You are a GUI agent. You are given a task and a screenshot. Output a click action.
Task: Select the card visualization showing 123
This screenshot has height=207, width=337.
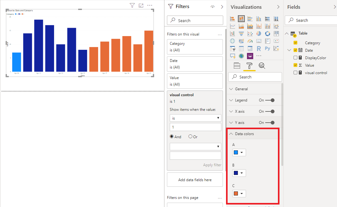point(259,41)
